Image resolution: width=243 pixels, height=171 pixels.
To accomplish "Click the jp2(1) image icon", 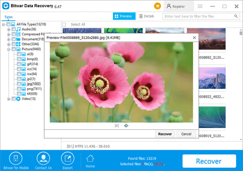I will 23,79.
